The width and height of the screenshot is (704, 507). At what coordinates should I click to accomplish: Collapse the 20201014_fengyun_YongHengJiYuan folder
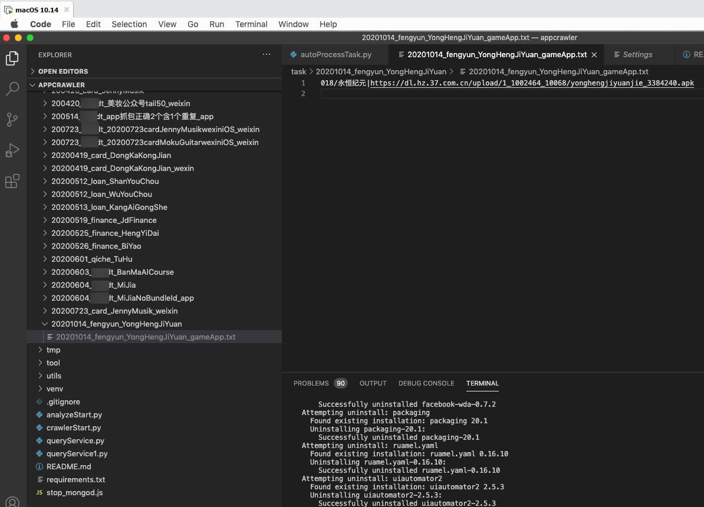point(45,324)
